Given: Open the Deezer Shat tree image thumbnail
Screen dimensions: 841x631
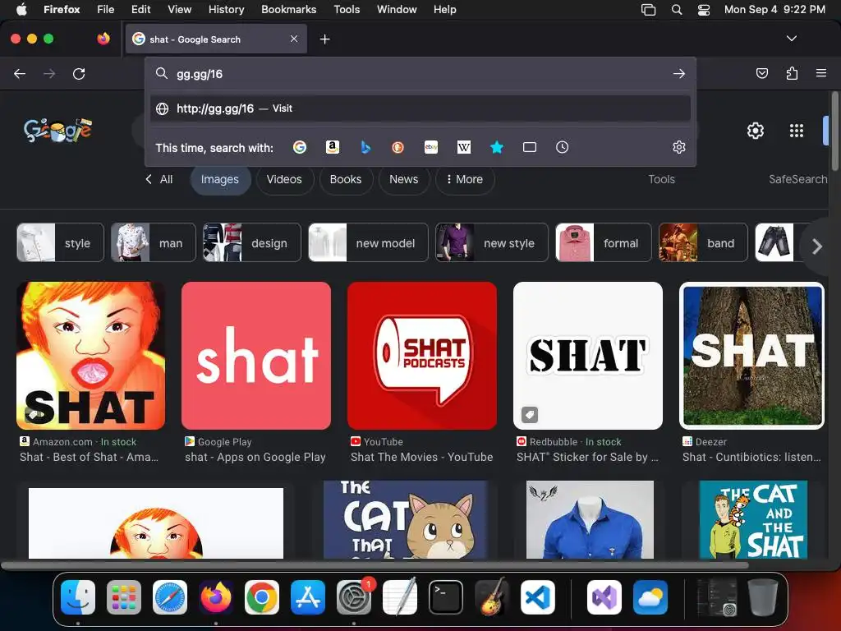Looking at the screenshot, I should [752, 355].
